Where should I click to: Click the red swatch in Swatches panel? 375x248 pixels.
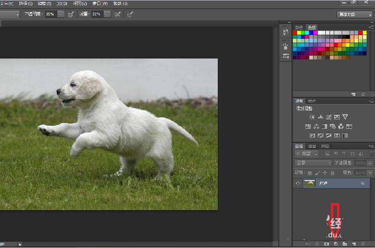[x=295, y=33]
